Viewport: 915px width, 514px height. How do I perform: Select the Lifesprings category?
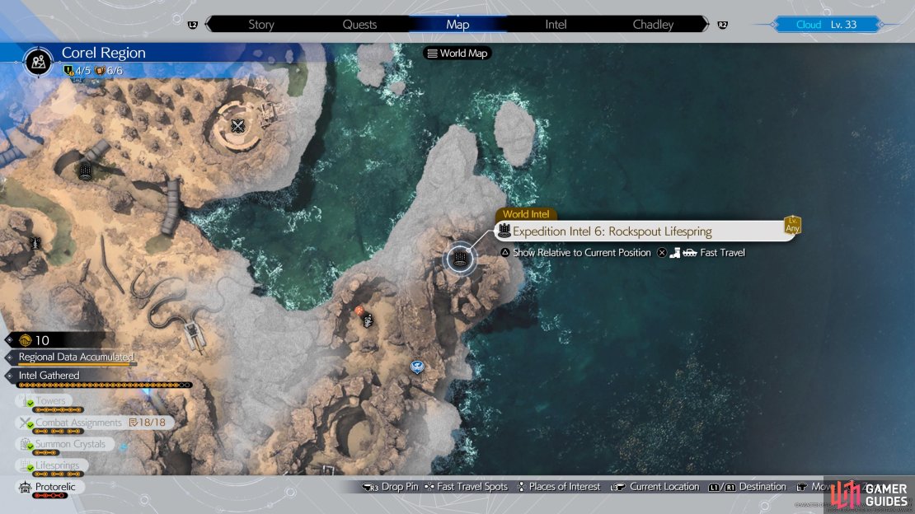50,465
